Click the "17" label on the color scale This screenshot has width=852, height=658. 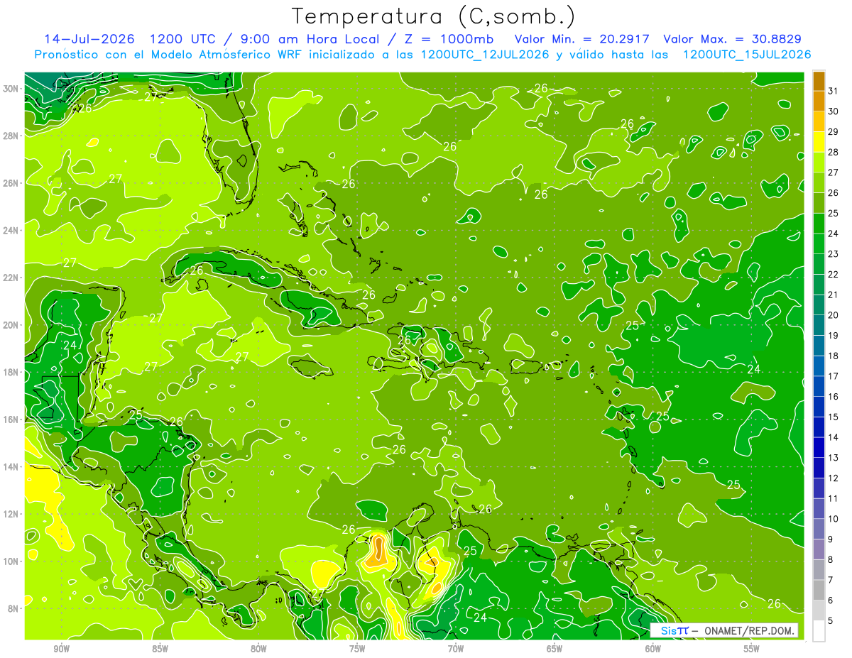(834, 376)
